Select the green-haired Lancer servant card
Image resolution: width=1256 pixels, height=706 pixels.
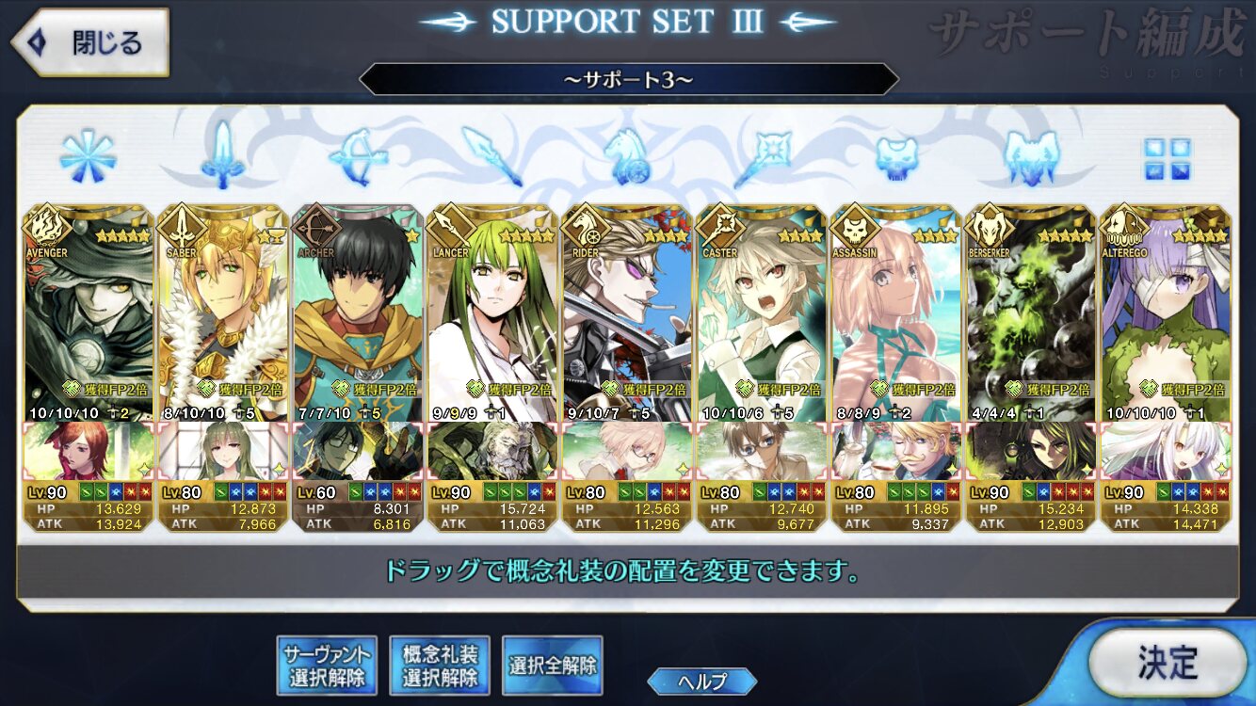tap(492, 313)
